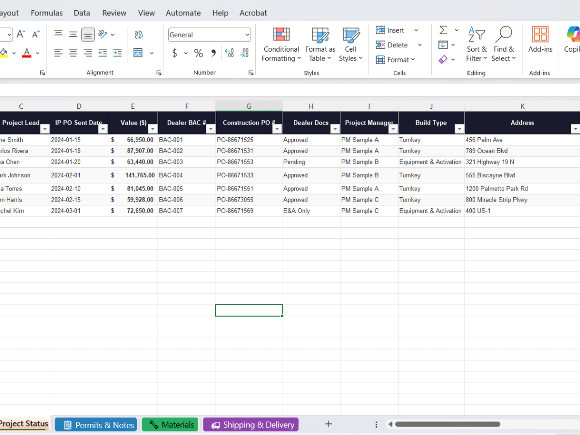This screenshot has width=580, height=435.
Task: Open the Automate ribbon tab
Action: pyautogui.click(x=183, y=13)
